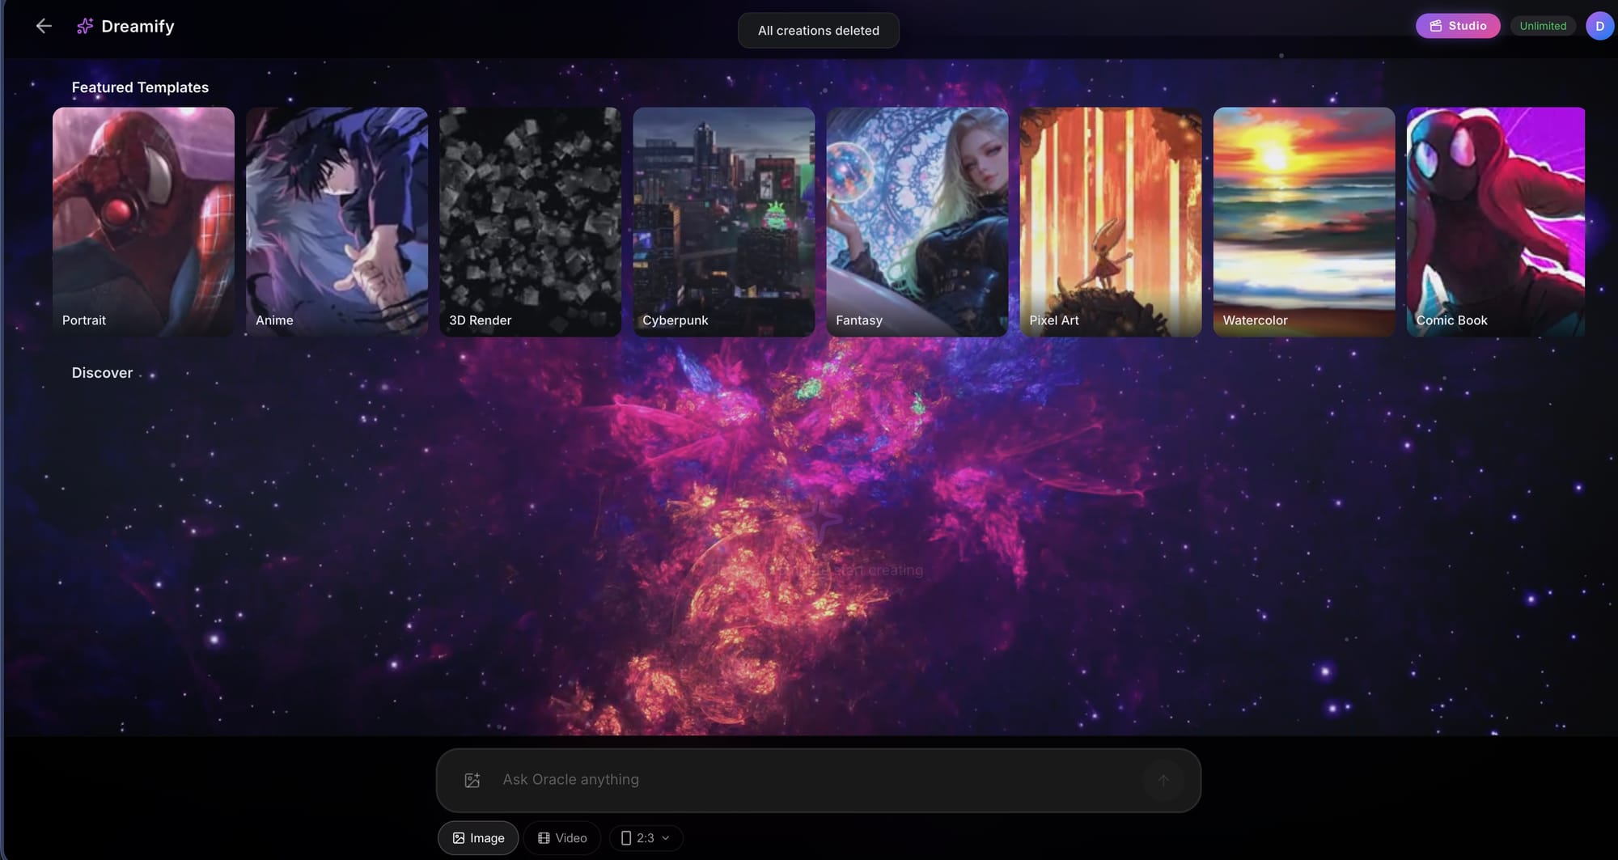1618x860 pixels.
Task: Open the Studio button
Action: 1458,26
